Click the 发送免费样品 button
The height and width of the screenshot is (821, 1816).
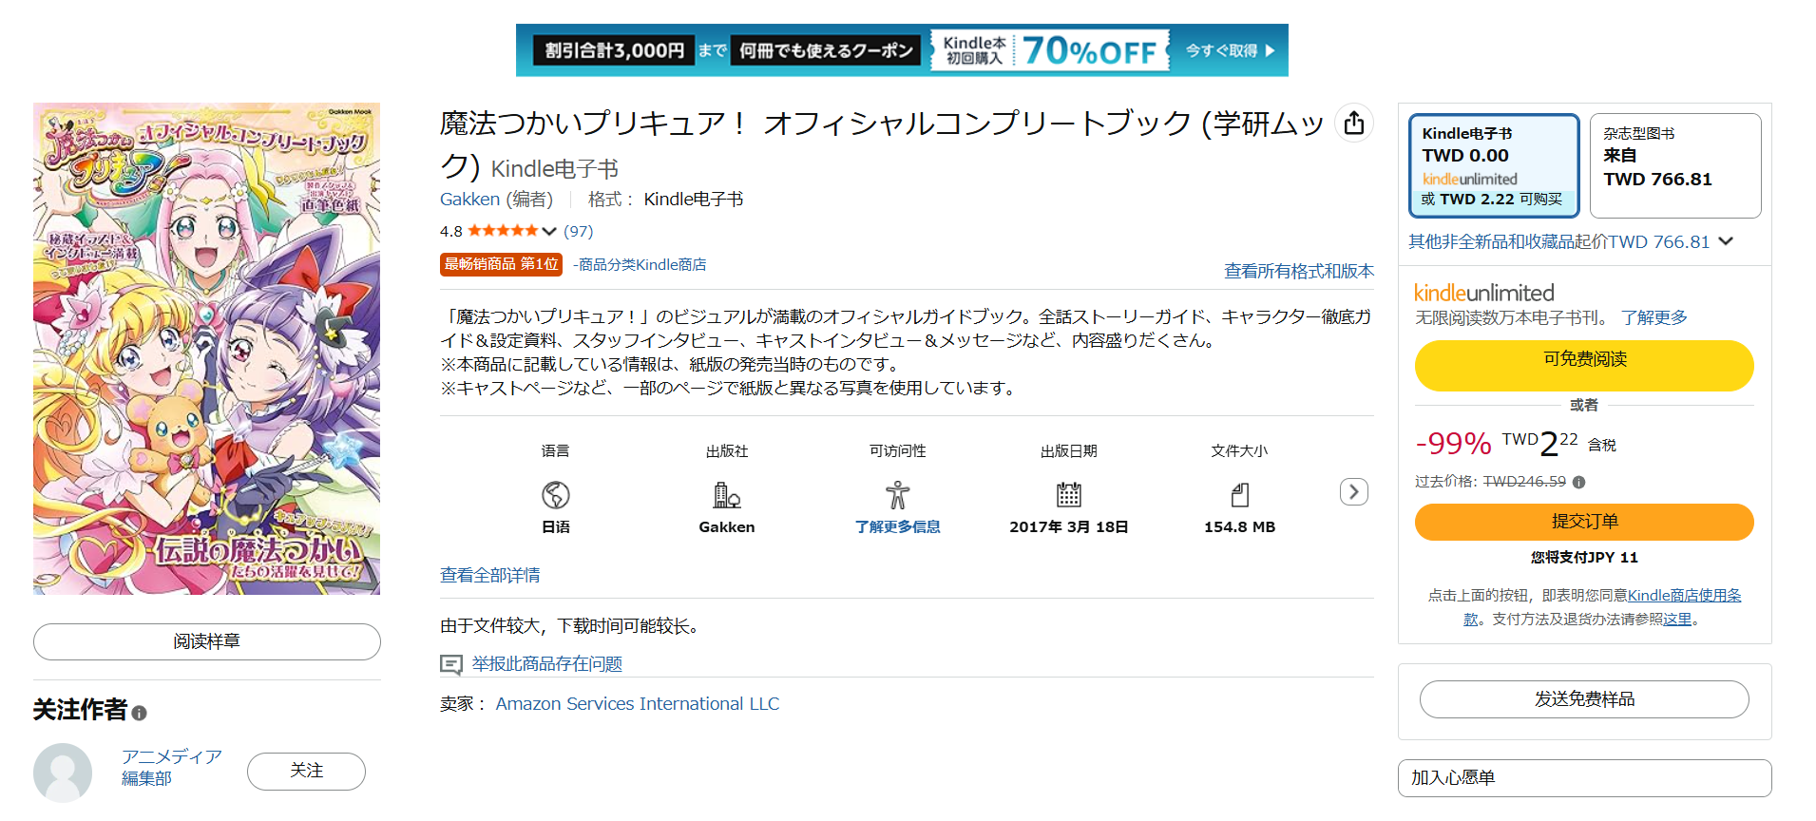pyautogui.click(x=1584, y=699)
